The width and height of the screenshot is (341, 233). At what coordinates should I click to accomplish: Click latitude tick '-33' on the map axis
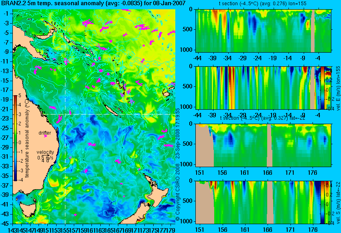4,166
